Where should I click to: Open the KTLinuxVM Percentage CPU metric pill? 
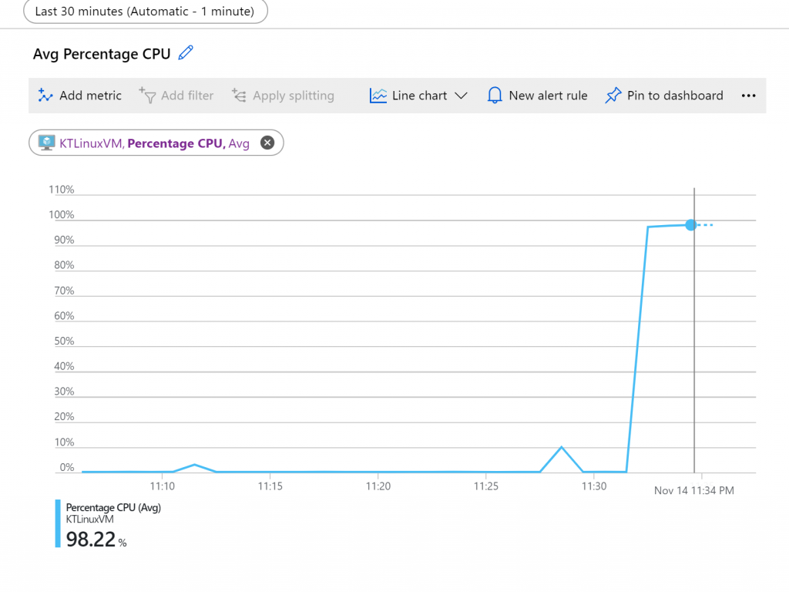(154, 143)
